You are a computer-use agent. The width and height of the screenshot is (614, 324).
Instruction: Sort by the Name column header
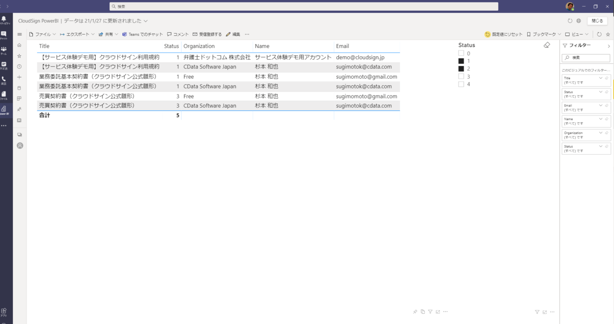click(x=262, y=46)
